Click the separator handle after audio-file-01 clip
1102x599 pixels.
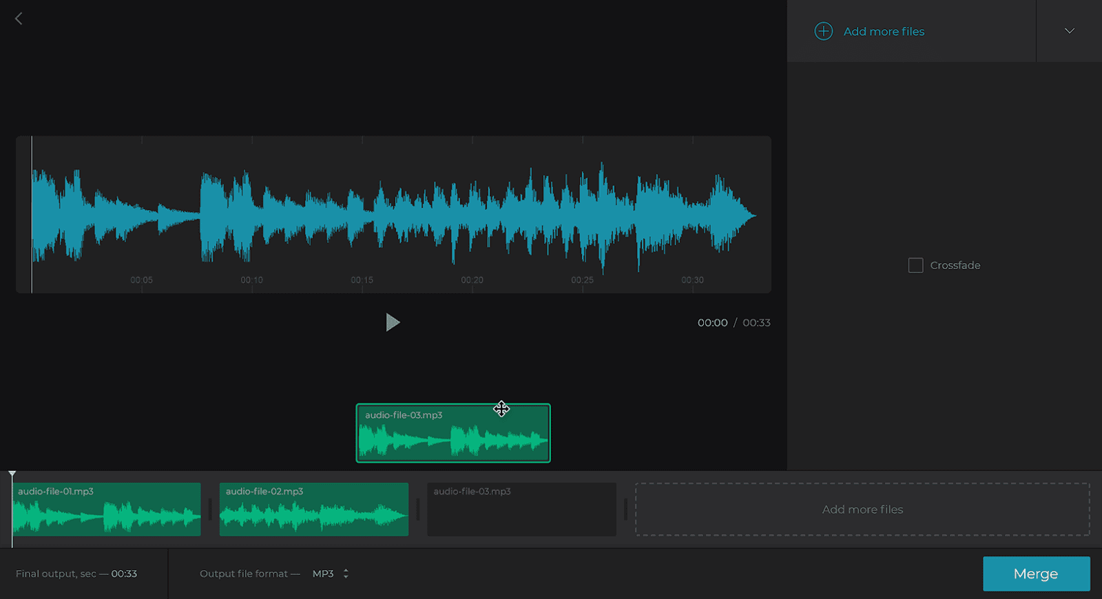point(210,509)
